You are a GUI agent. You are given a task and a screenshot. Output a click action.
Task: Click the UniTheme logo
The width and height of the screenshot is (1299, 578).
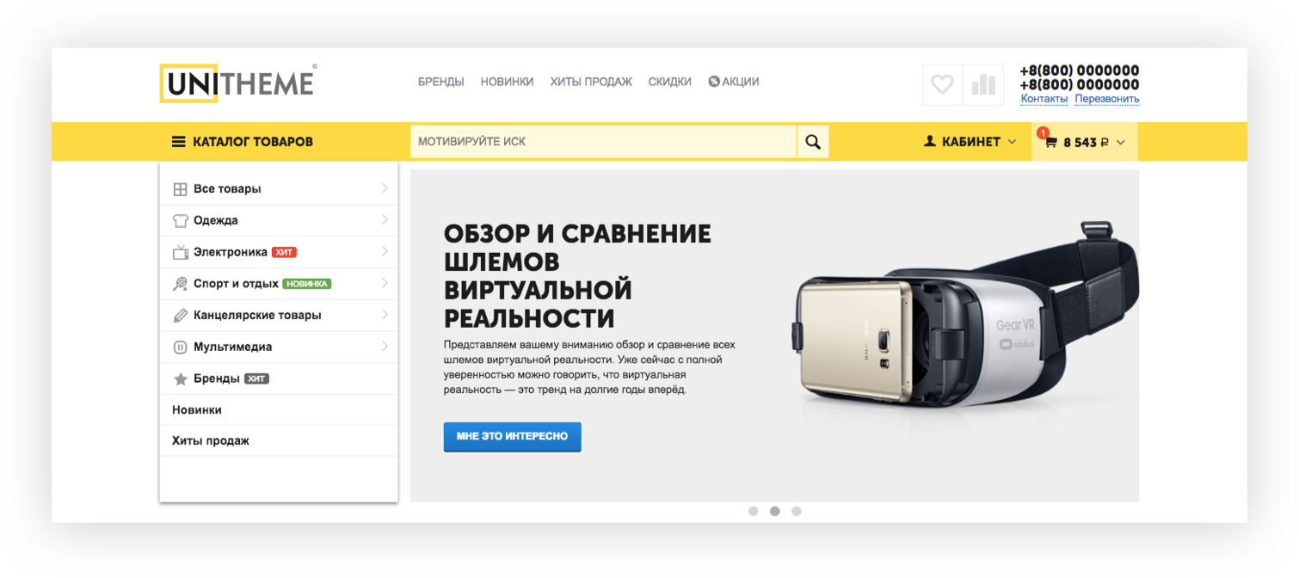click(238, 83)
